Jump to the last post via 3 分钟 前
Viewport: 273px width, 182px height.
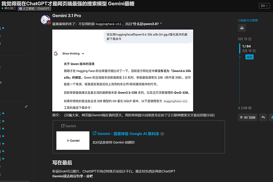tap(245, 108)
